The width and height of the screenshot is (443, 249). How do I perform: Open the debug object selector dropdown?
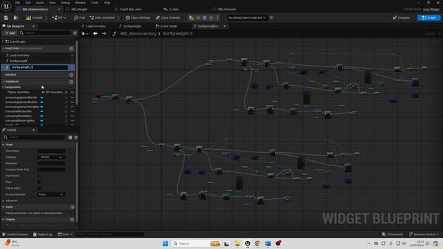click(x=246, y=18)
